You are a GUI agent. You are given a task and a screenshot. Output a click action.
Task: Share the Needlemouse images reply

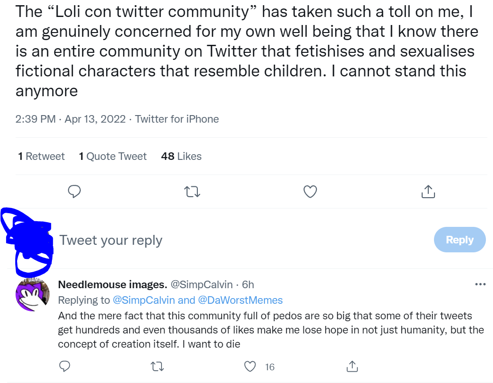(x=352, y=366)
